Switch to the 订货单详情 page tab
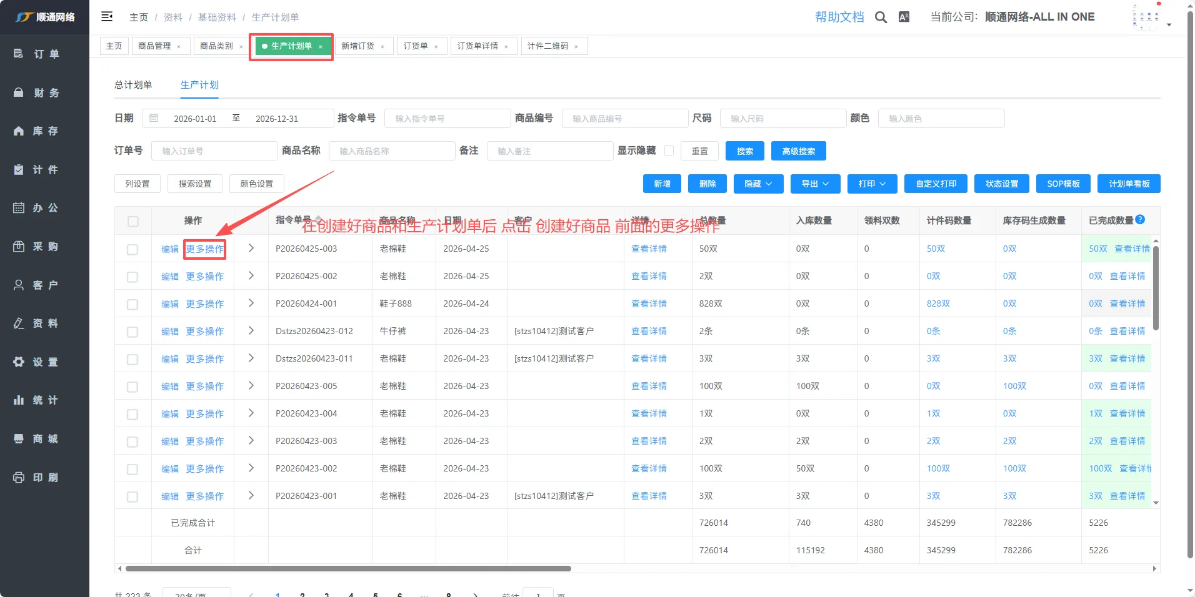 [477, 46]
